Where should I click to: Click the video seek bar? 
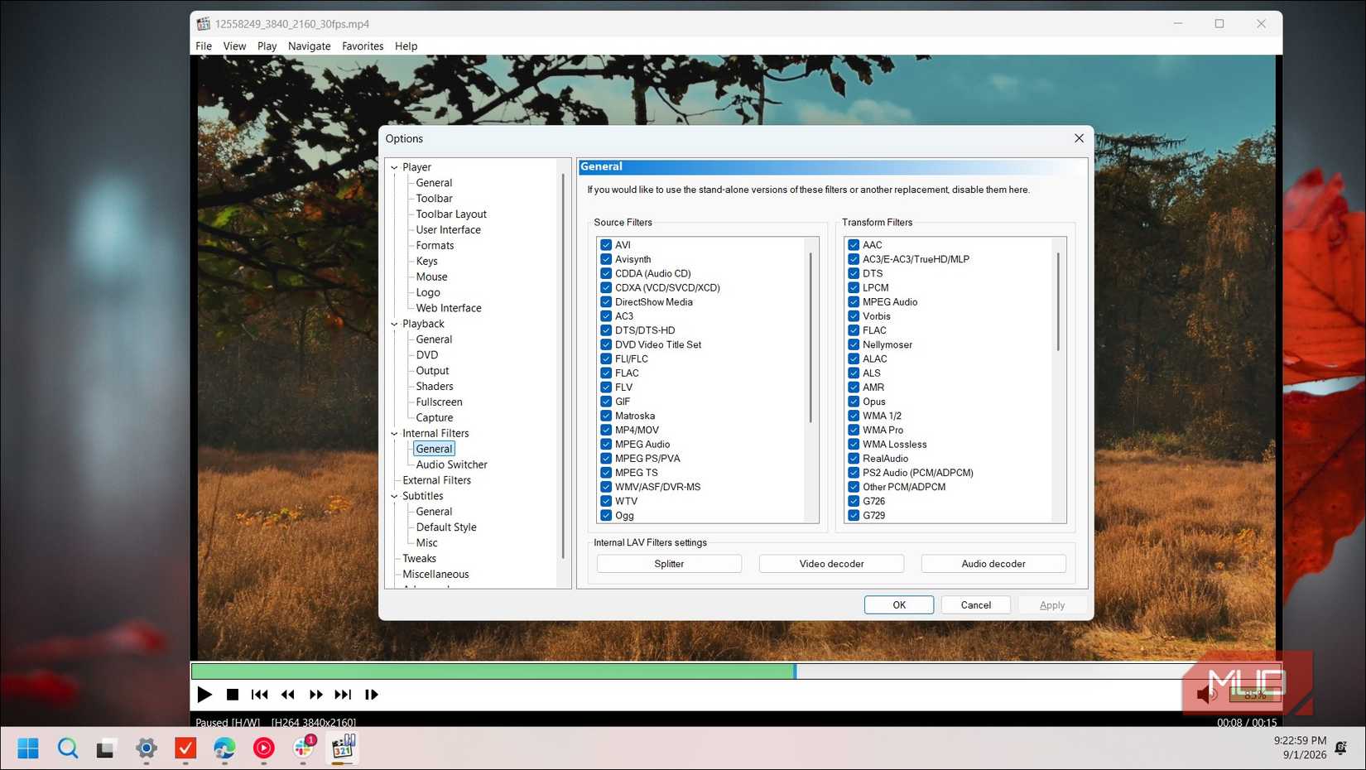pos(736,671)
